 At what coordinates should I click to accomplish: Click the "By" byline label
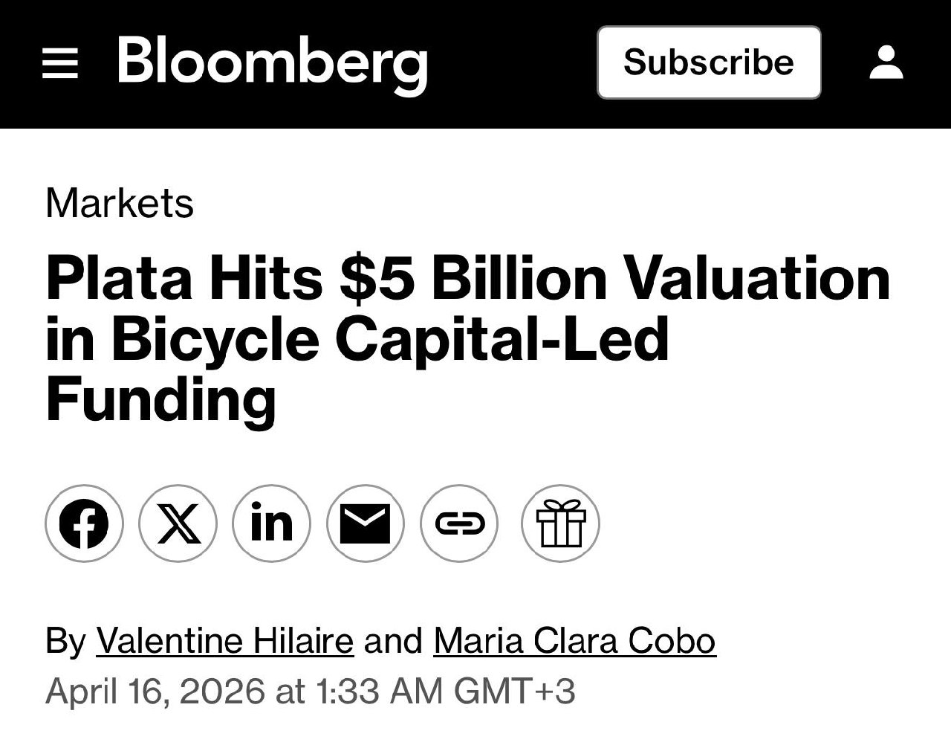click(x=65, y=641)
